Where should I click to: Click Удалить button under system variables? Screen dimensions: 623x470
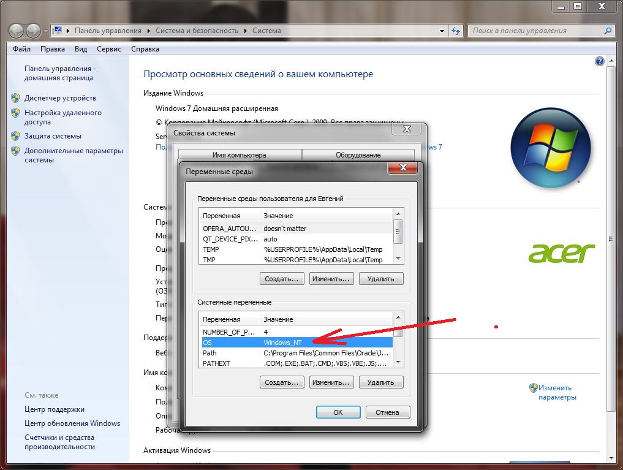point(380,382)
